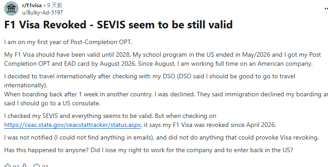Click the f1visa community avatar icon

tap(11, 9)
